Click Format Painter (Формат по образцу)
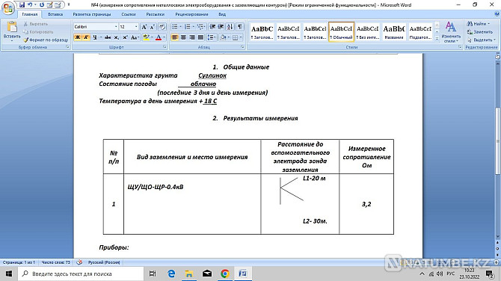Viewport: 501px width, 281px height. (46, 40)
